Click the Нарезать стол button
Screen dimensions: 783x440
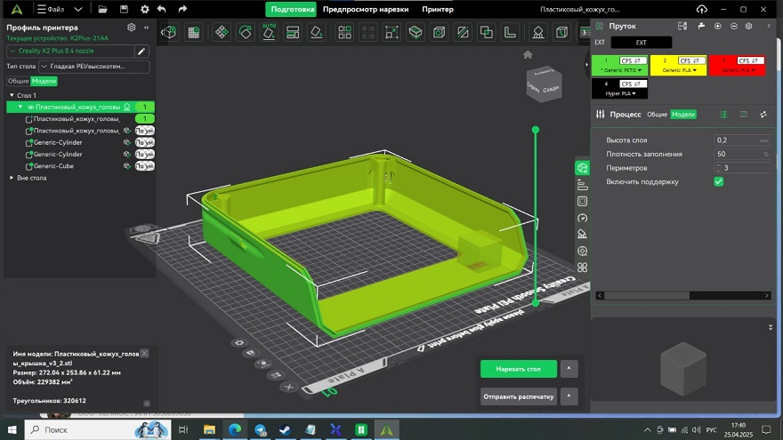click(519, 369)
